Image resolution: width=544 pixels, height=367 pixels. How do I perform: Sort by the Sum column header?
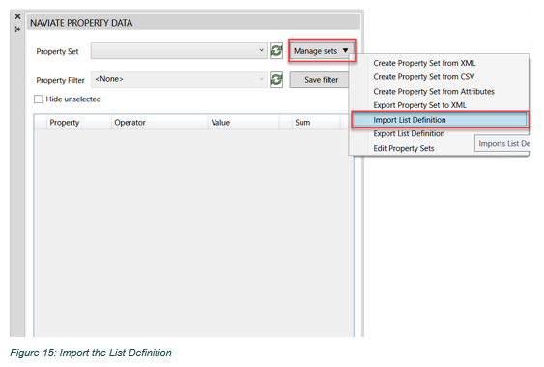(316, 122)
